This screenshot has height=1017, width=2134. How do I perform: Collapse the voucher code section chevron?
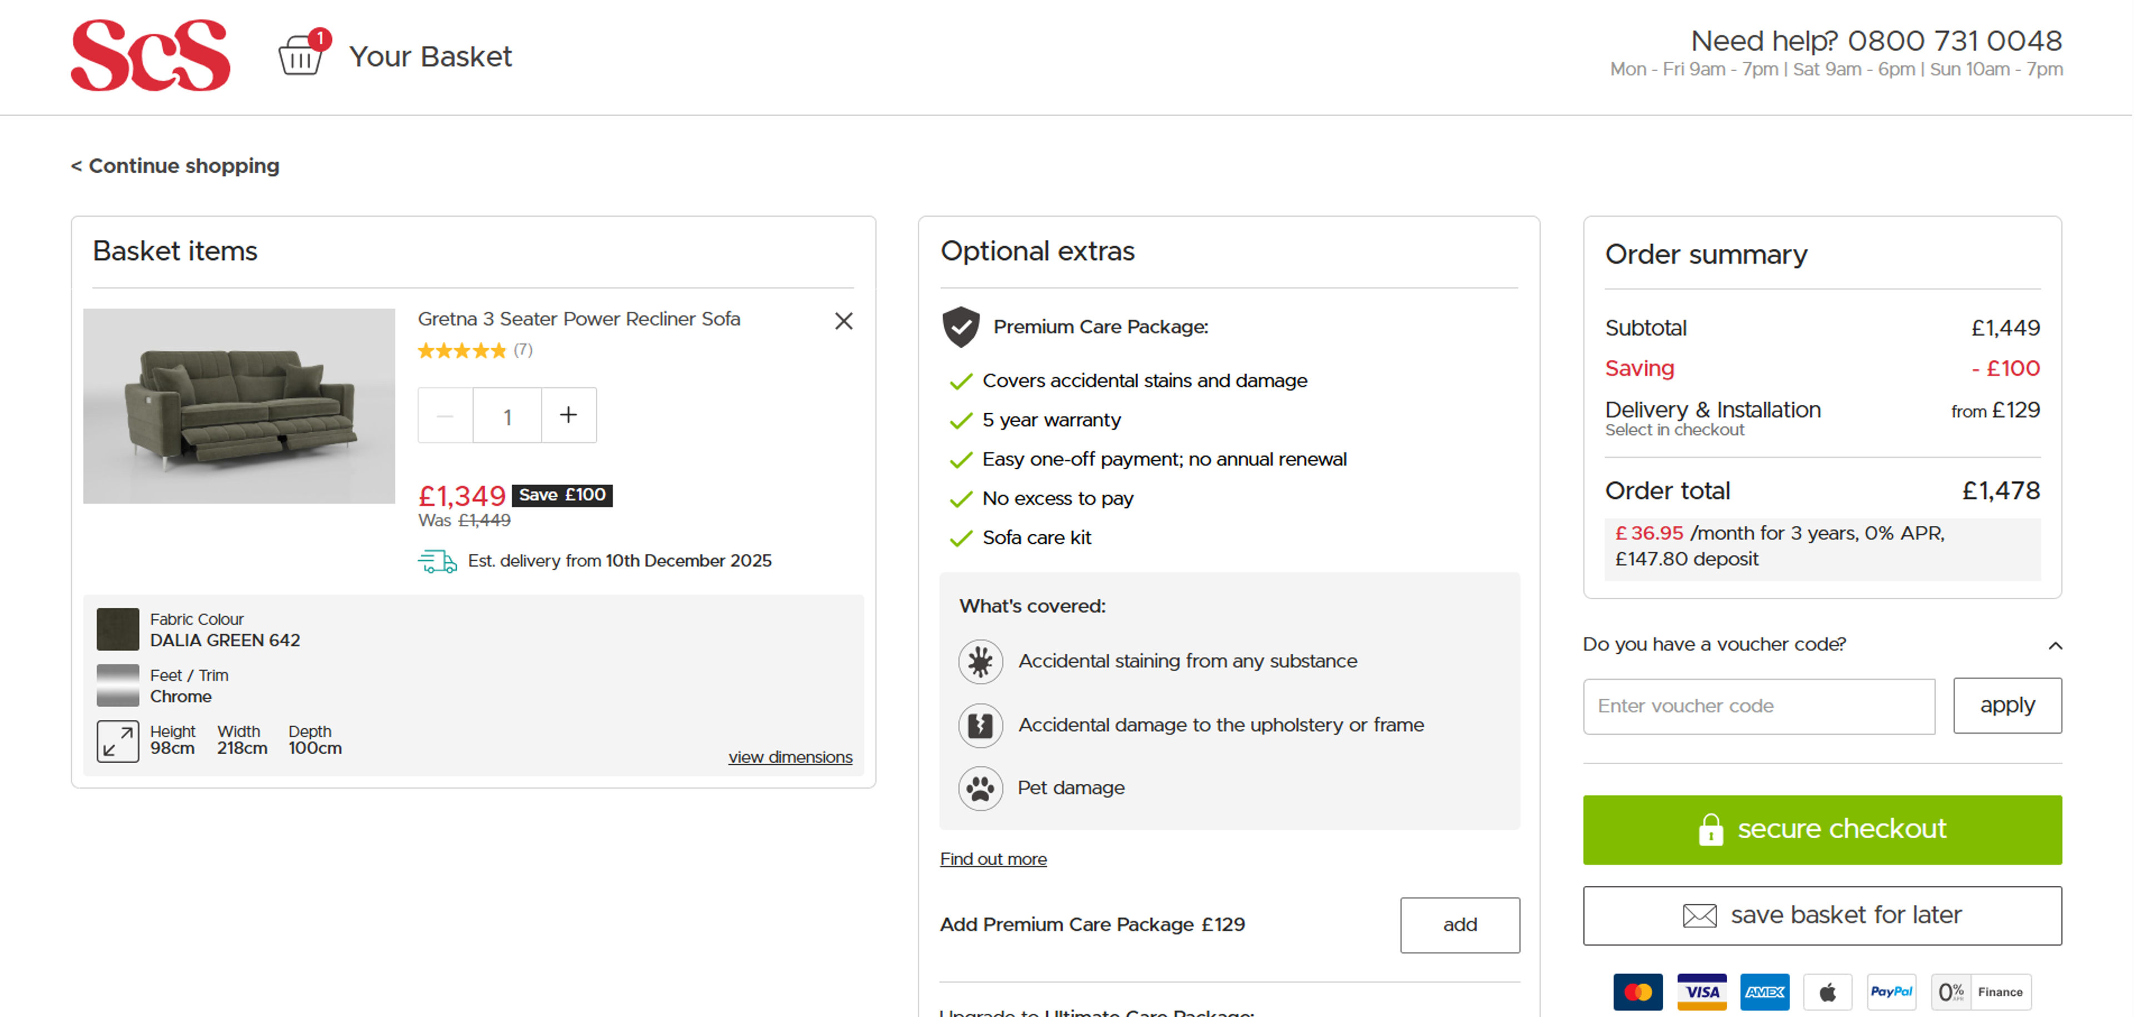pos(2055,645)
